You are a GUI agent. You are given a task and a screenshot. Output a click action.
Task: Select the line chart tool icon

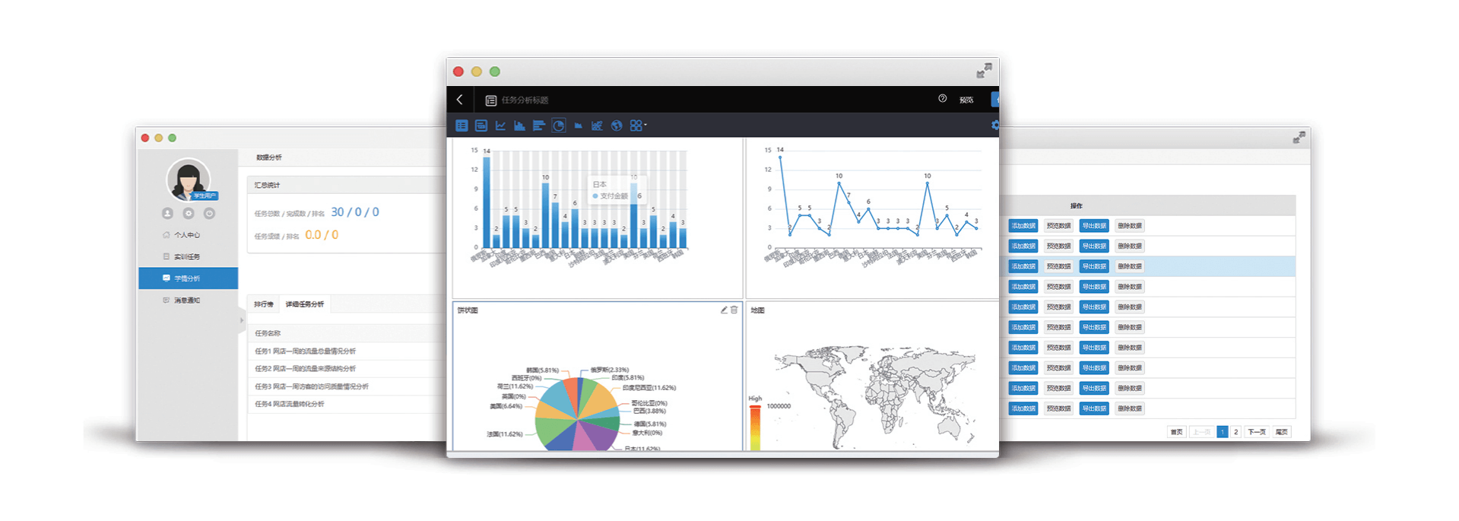(x=500, y=125)
